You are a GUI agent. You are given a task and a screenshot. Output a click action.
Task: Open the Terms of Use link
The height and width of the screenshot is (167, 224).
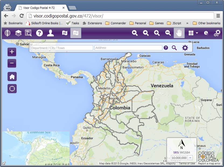coord(187,163)
